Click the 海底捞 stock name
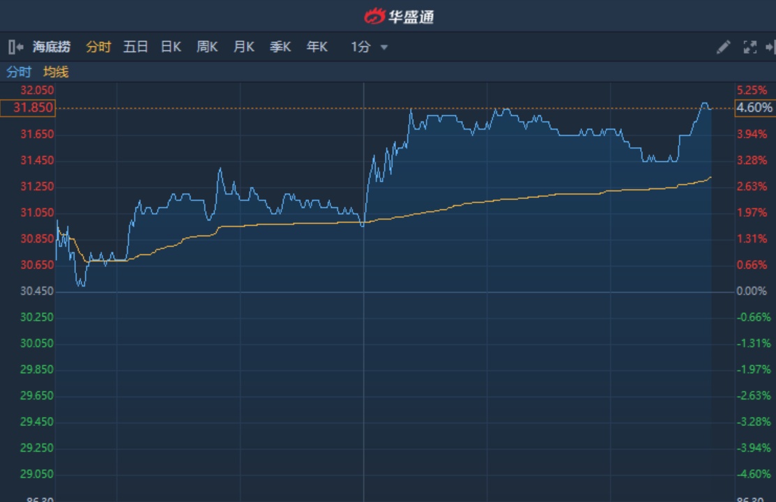Viewport: 776px width, 502px height. pos(52,47)
